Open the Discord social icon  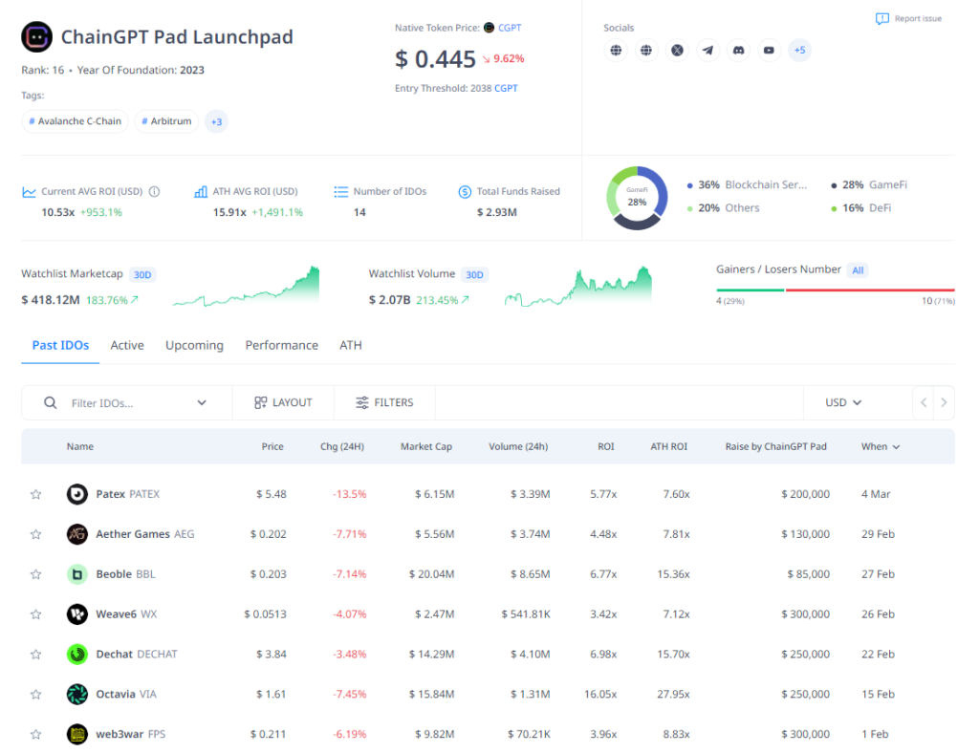(x=738, y=50)
